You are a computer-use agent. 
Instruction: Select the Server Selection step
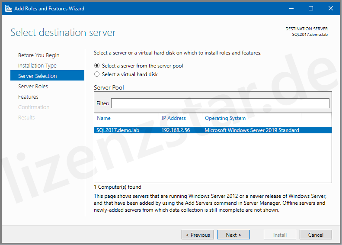pos(38,76)
